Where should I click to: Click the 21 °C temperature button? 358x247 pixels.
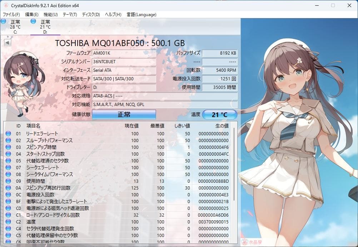[220, 115]
